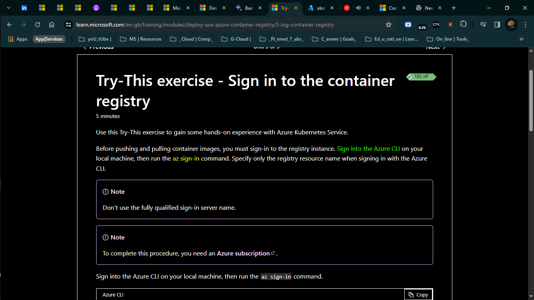Switch to the LinkedIn tab

[x=24, y=7]
